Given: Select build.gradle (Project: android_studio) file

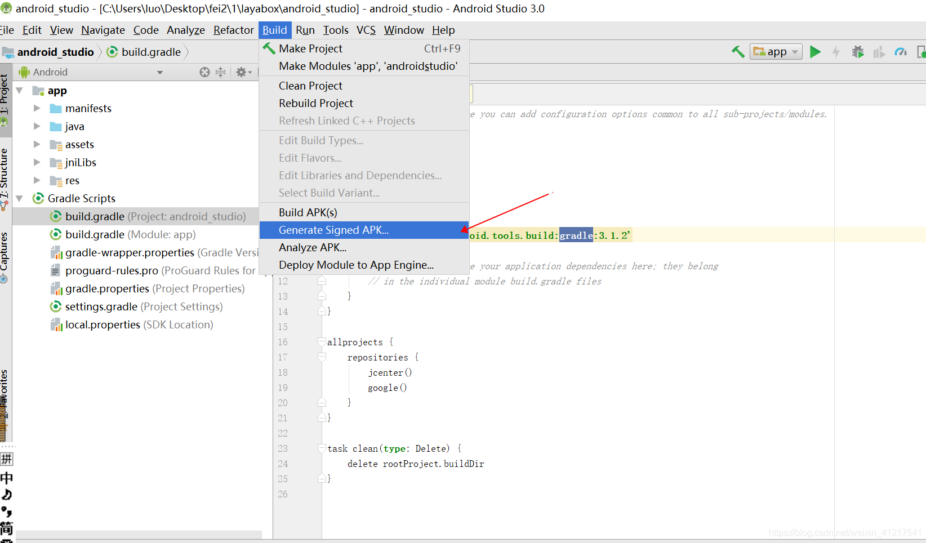Looking at the screenshot, I should tap(136, 216).
